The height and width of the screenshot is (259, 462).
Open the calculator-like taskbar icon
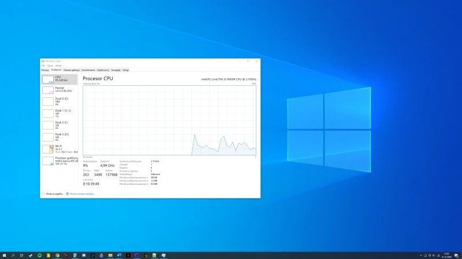coord(75,256)
